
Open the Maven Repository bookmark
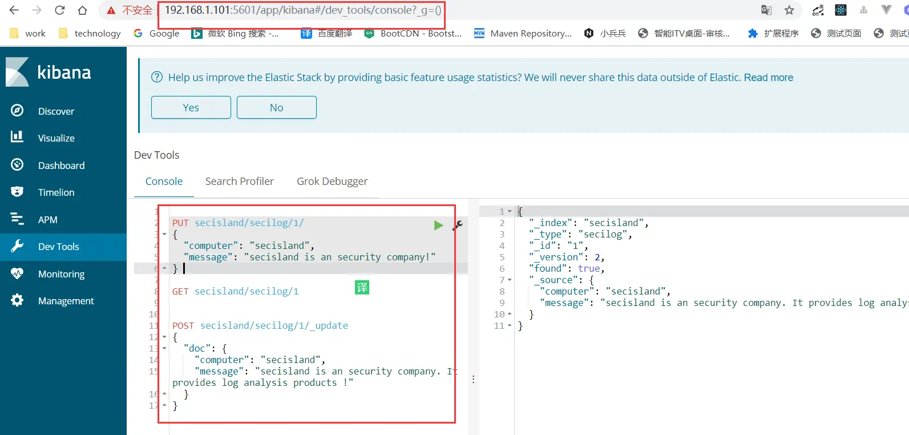pyautogui.click(x=523, y=33)
